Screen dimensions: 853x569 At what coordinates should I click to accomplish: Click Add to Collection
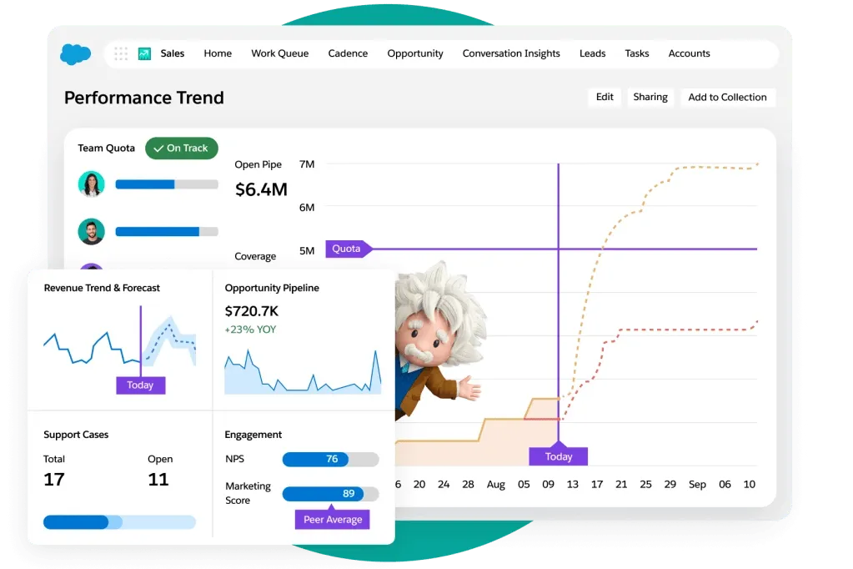point(728,97)
